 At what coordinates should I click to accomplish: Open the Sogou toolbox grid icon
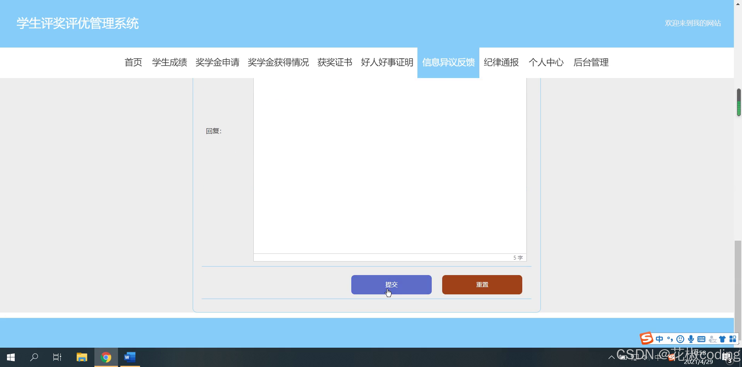pos(733,338)
